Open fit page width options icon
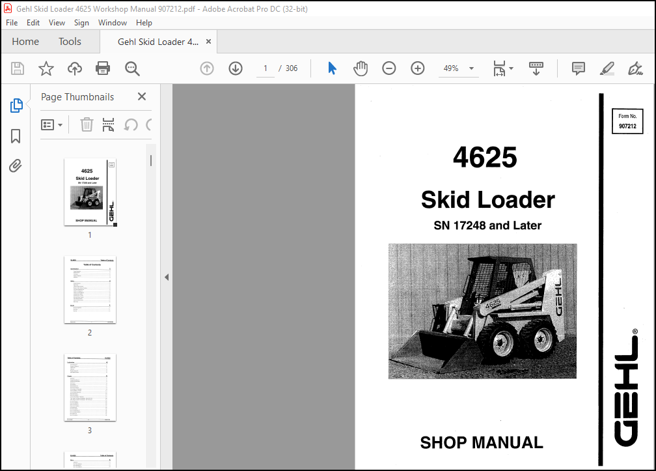This screenshot has height=471, width=656. (x=499, y=68)
